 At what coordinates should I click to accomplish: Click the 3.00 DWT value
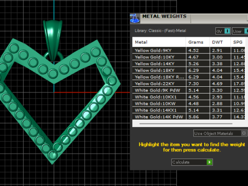pyautogui.click(x=217, y=57)
